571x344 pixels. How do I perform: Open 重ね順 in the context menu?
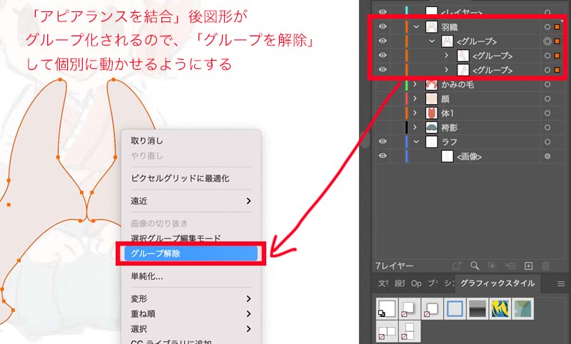pos(191,314)
